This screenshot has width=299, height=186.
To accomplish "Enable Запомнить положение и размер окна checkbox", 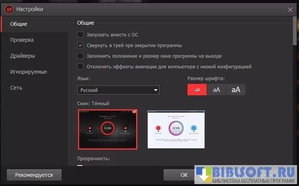I will click(80, 56).
